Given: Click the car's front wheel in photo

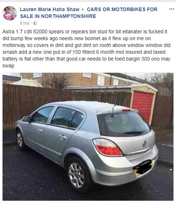Looking at the screenshot, I should click(20, 139).
